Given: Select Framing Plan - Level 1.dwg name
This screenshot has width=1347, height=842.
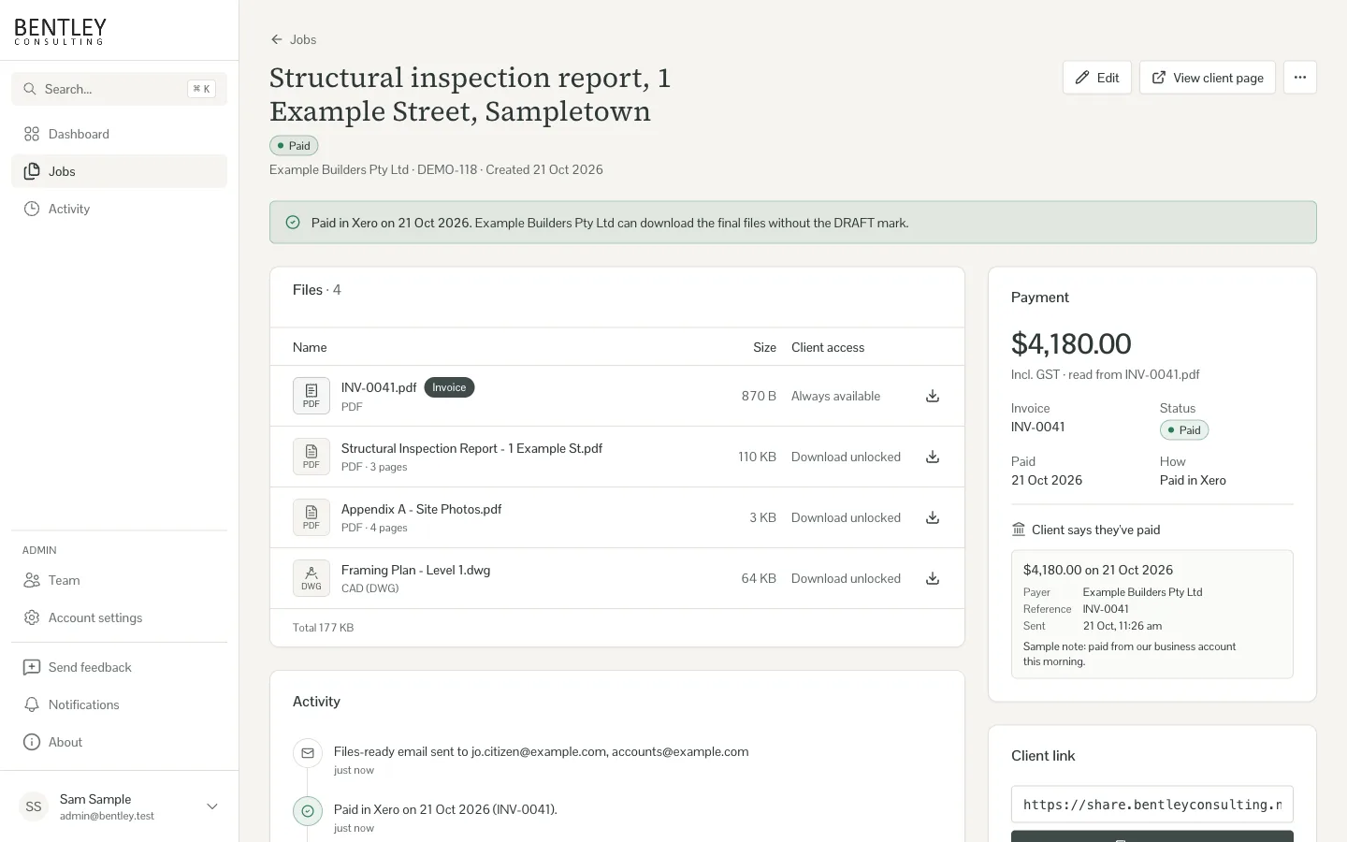Looking at the screenshot, I should [x=415, y=570].
